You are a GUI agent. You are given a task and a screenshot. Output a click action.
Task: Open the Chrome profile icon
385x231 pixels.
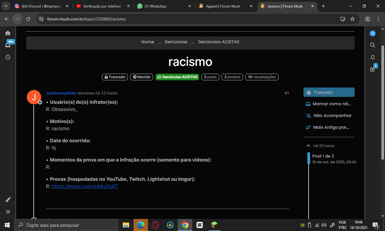coord(368,19)
